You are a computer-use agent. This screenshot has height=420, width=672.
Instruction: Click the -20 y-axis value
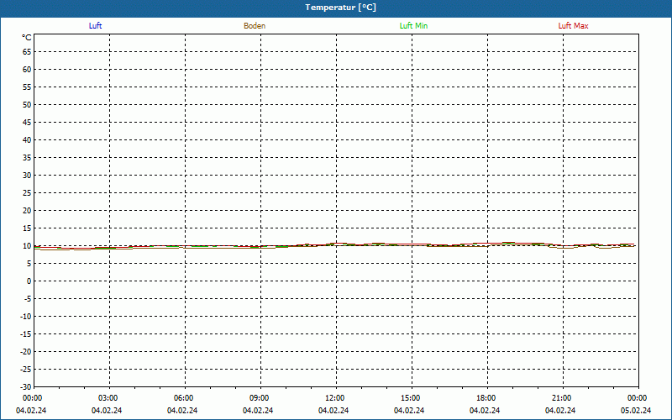point(26,352)
